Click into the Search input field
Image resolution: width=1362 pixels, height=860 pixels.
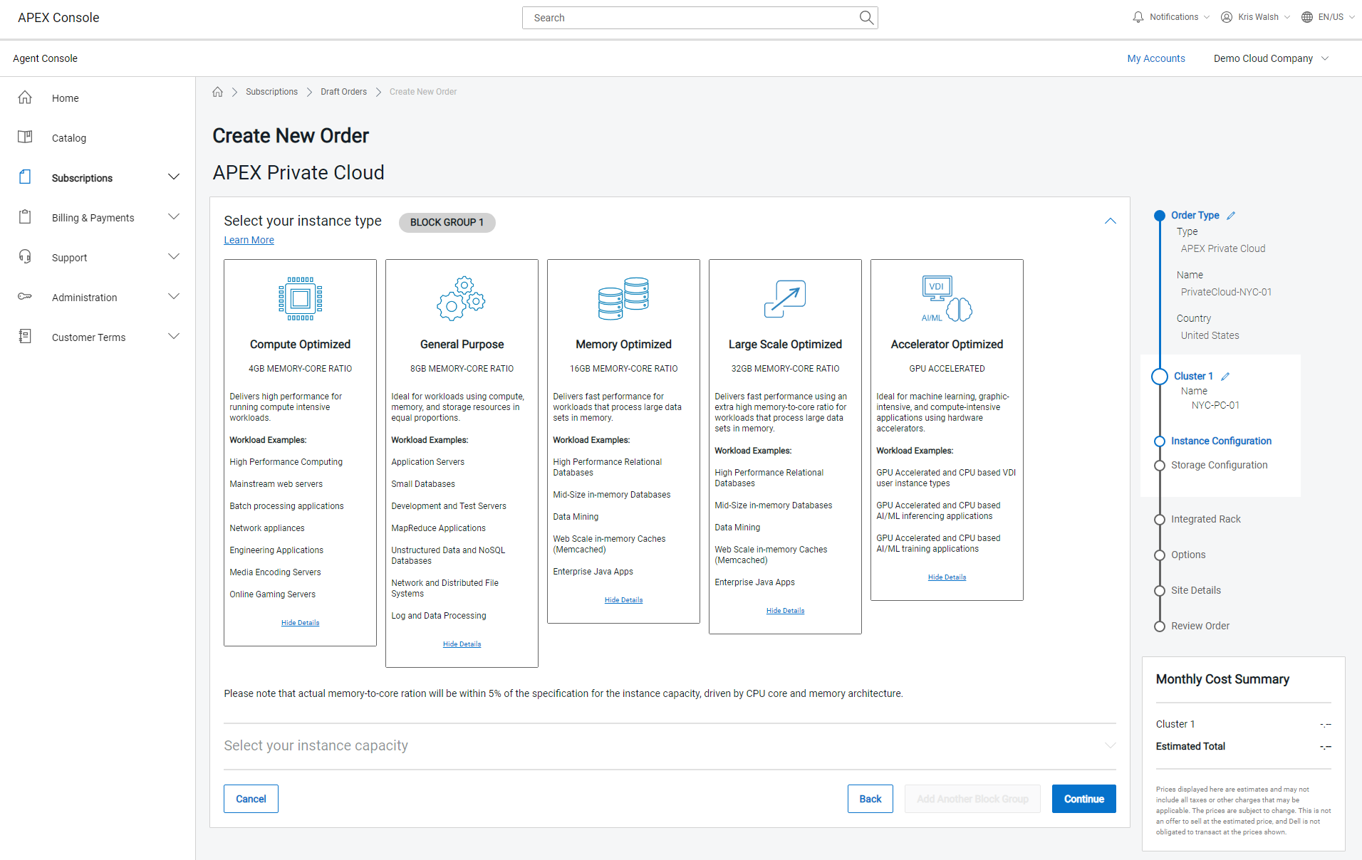pos(691,18)
